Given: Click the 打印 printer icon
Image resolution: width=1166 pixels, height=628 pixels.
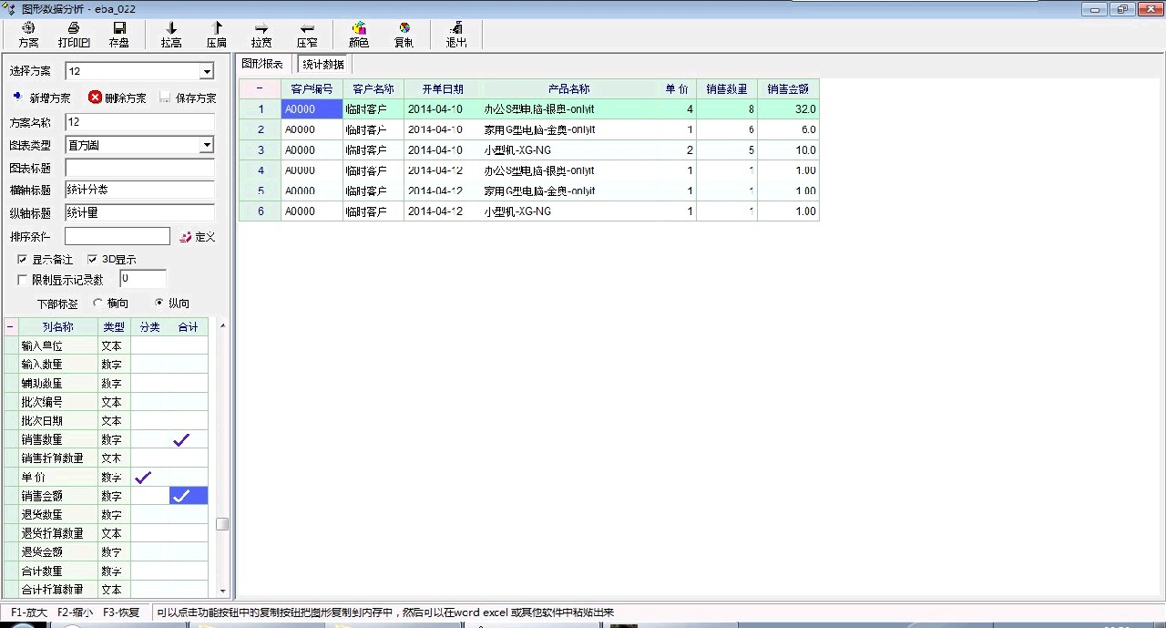Looking at the screenshot, I should 74,28.
